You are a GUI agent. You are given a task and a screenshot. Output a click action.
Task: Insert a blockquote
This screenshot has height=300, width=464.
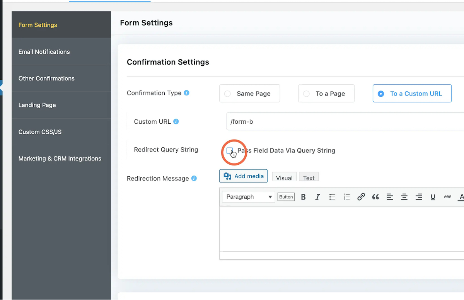[x=375, y=197]
